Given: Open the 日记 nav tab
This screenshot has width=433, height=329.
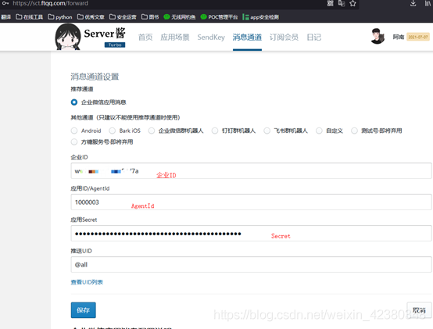Looking at the screenshot, I should tap(314, 38).
